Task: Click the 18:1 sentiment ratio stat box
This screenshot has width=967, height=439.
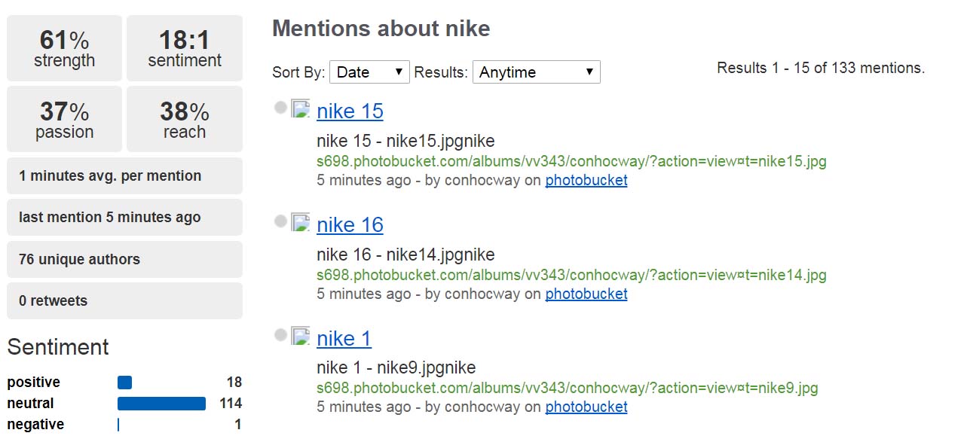Action: coord(185,47)
